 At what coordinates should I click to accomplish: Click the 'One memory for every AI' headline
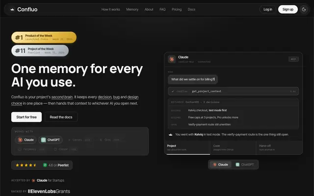77,75
